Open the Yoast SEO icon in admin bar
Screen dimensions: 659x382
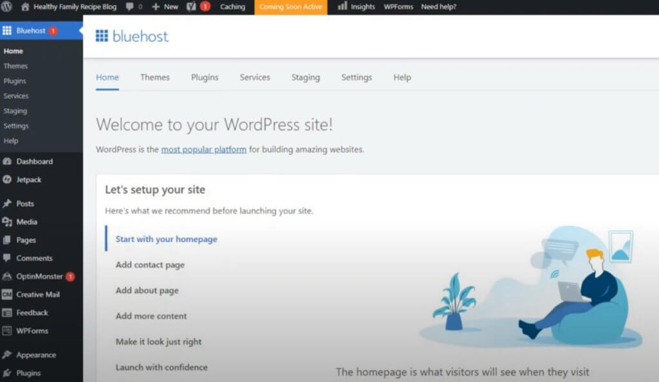pos(191,6)
